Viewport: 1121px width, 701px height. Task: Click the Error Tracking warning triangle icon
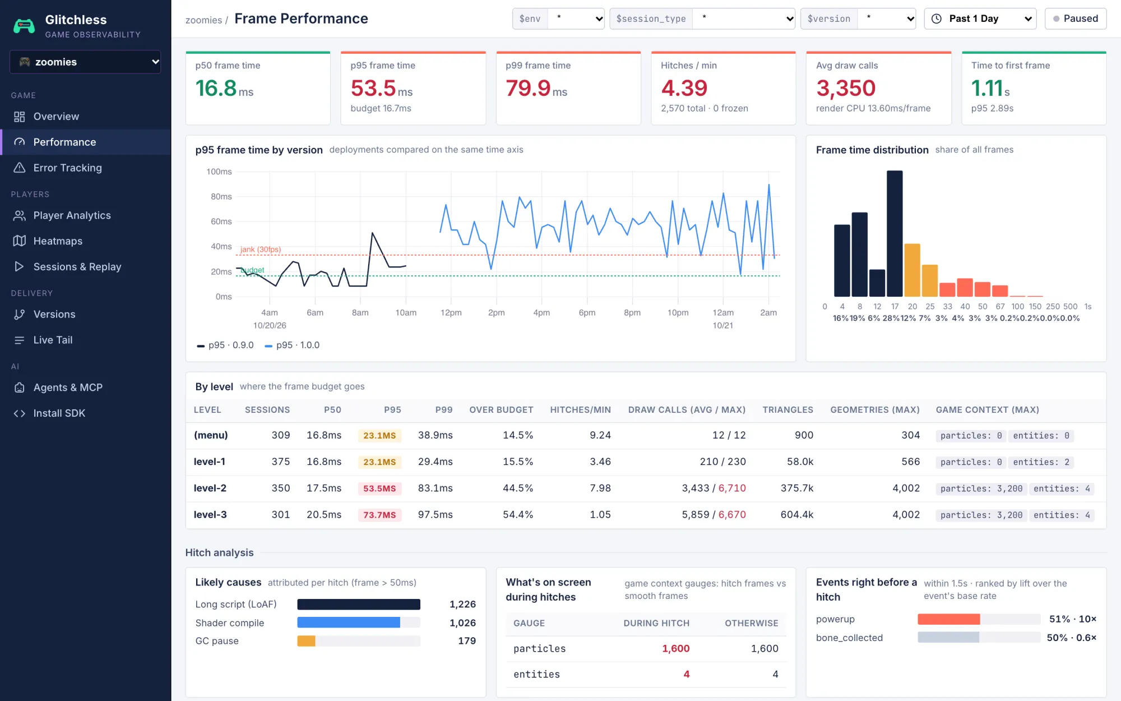point(20,168)
